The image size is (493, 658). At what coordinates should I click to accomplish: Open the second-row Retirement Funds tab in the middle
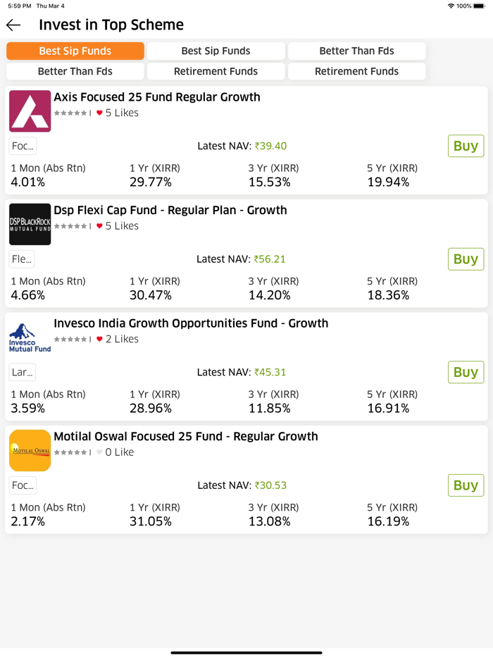coord(216,71)
